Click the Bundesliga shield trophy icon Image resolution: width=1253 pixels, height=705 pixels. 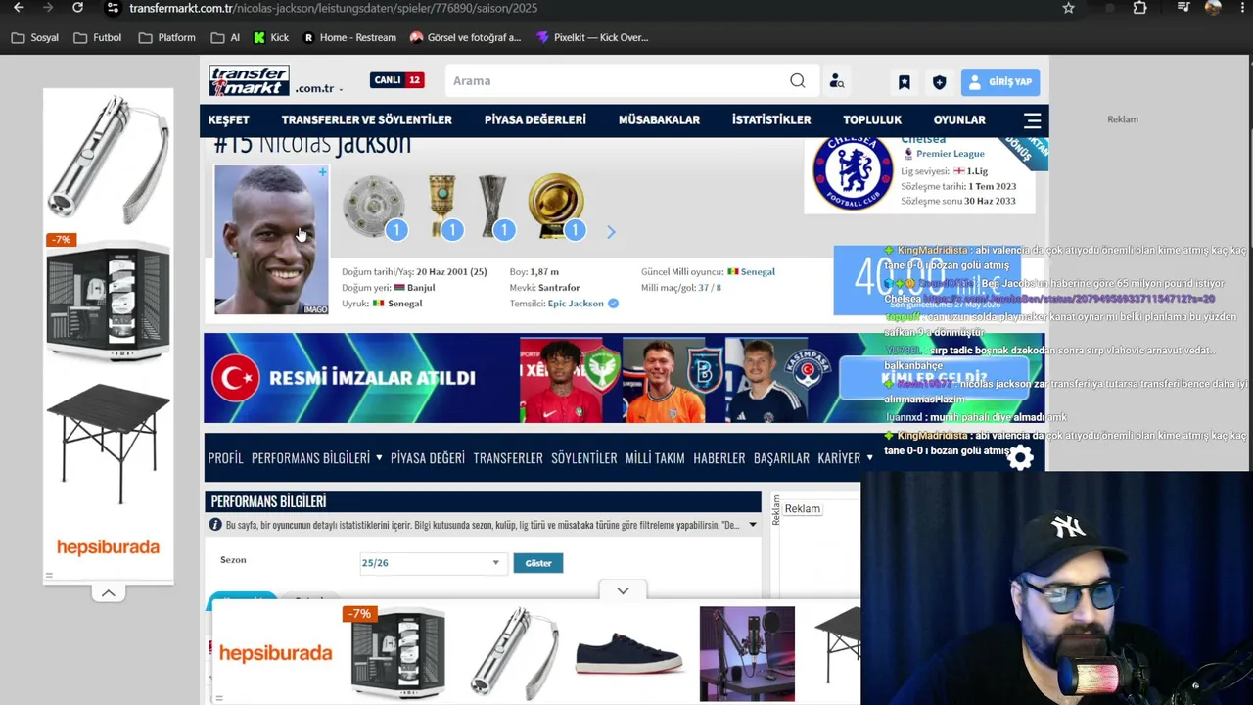click(373, 206)
